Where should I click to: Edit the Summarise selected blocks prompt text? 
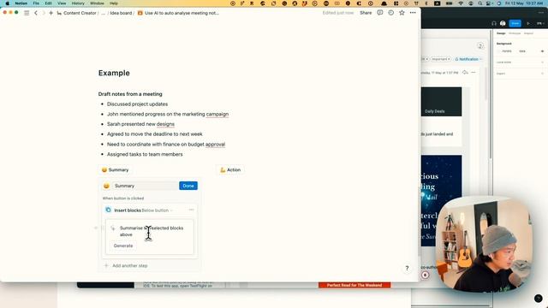pos(152,231)
